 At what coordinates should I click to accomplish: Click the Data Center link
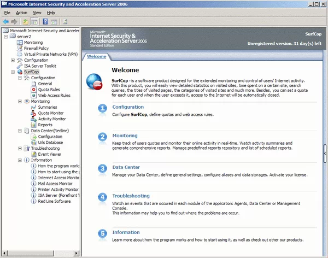tap(126, 167)
